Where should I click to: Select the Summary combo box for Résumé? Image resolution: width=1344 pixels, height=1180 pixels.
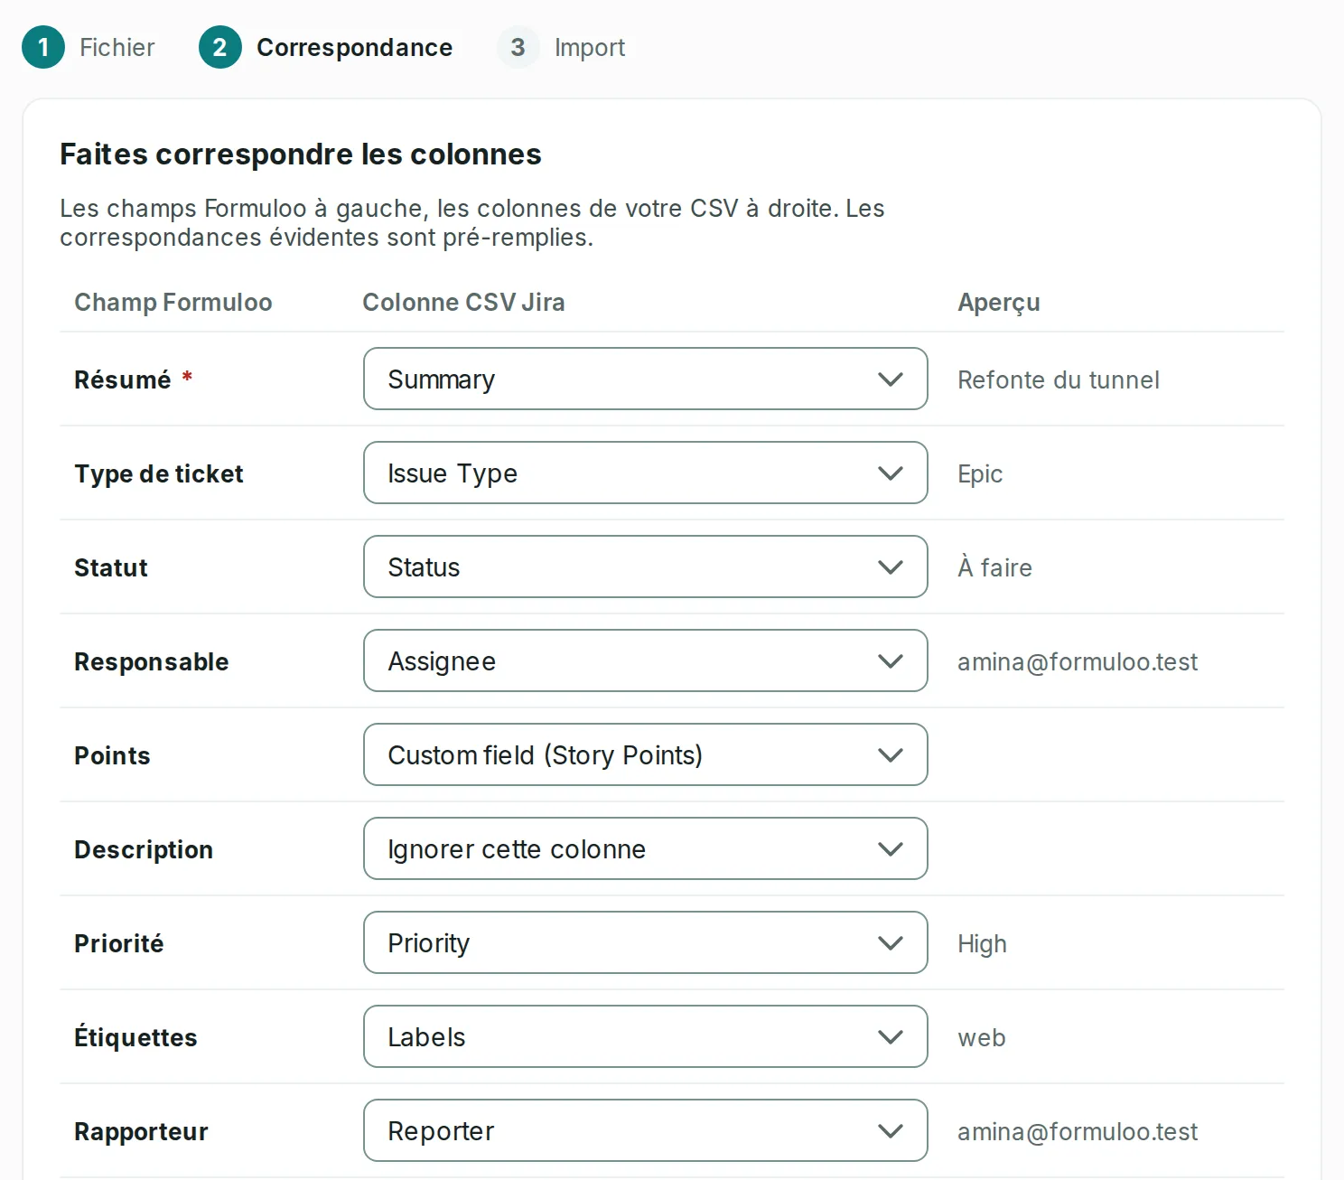646,379
